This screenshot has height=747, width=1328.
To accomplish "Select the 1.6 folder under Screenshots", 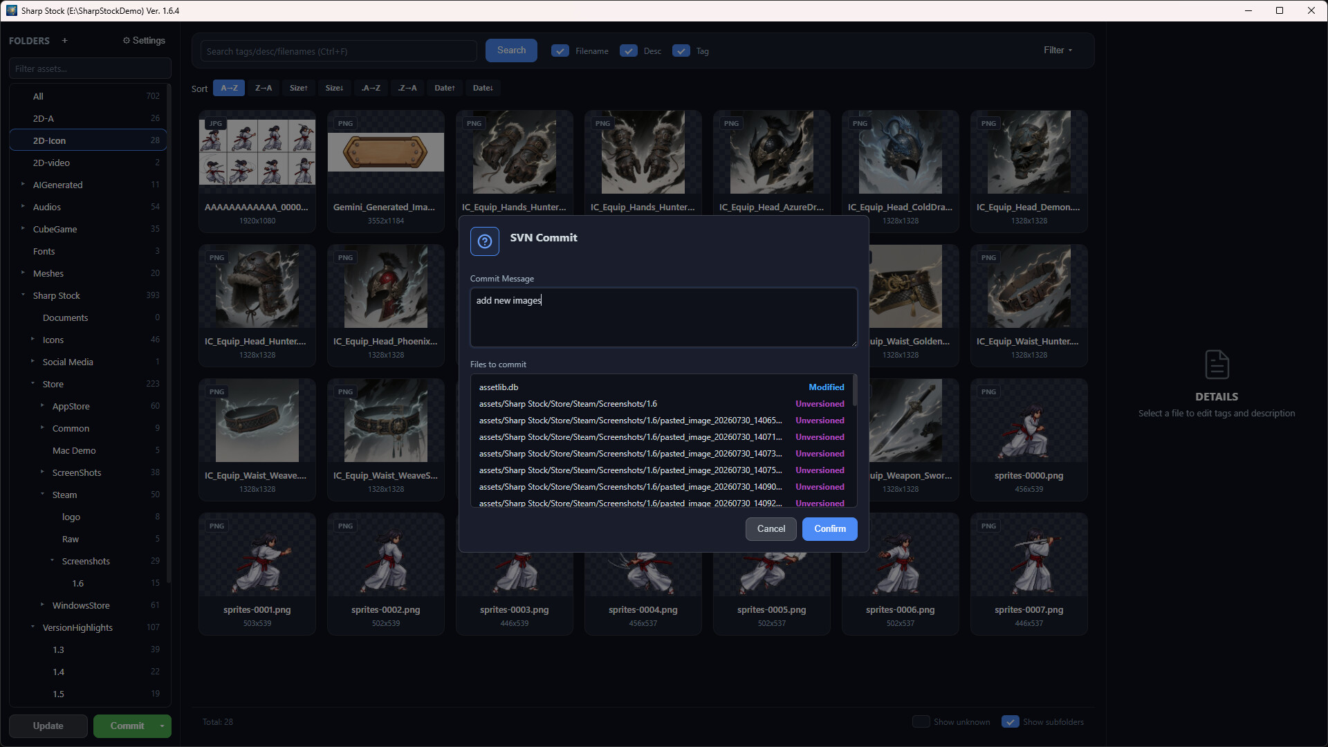I will click(88, 583).
